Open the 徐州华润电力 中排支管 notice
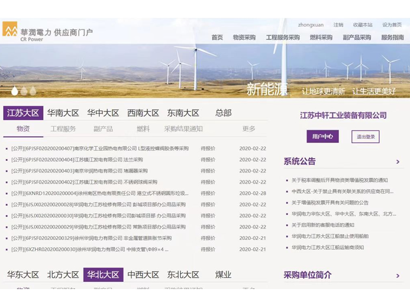The height and width of the screenshot is (307, 410). [x=90, y=250]
